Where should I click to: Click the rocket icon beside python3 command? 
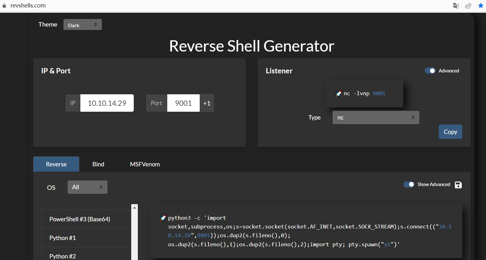point(163,218)
